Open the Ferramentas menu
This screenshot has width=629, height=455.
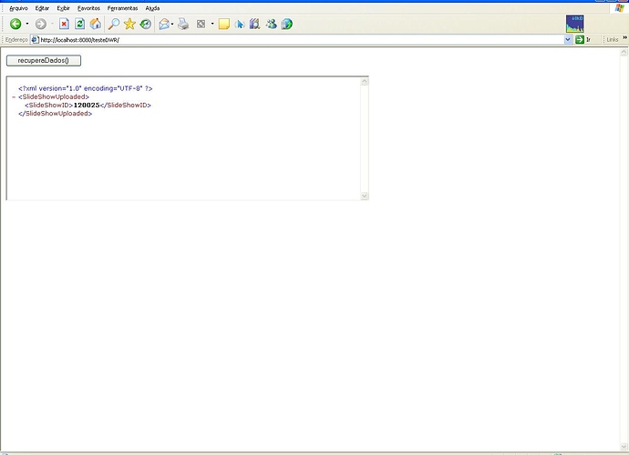pyautogui.click(x=122, y=8)
